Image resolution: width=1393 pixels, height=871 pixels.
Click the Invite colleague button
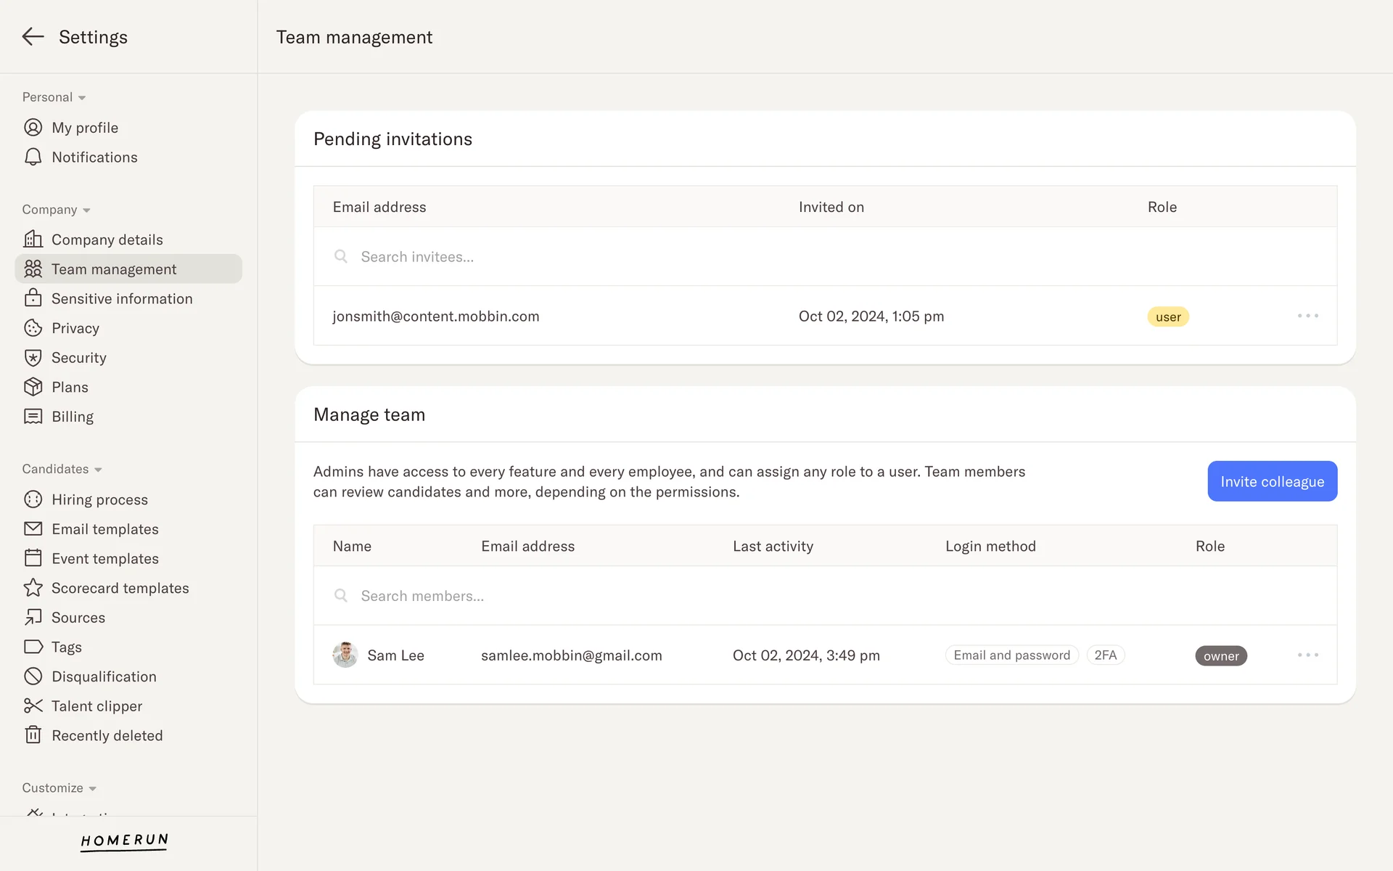pos(1271,481)
